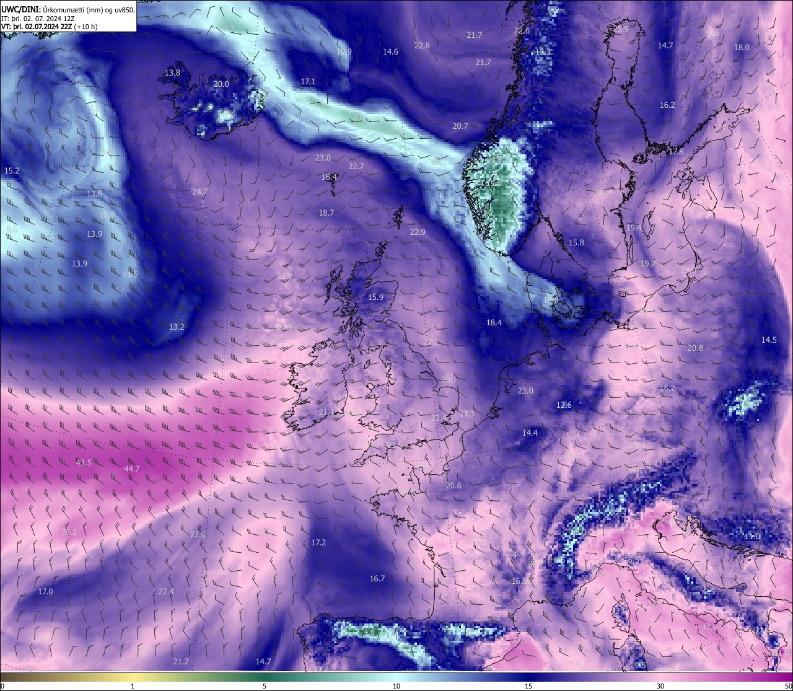Click the map value '20.6'
This screenshot has height=691, width=793.
click(x=453, y=485)
